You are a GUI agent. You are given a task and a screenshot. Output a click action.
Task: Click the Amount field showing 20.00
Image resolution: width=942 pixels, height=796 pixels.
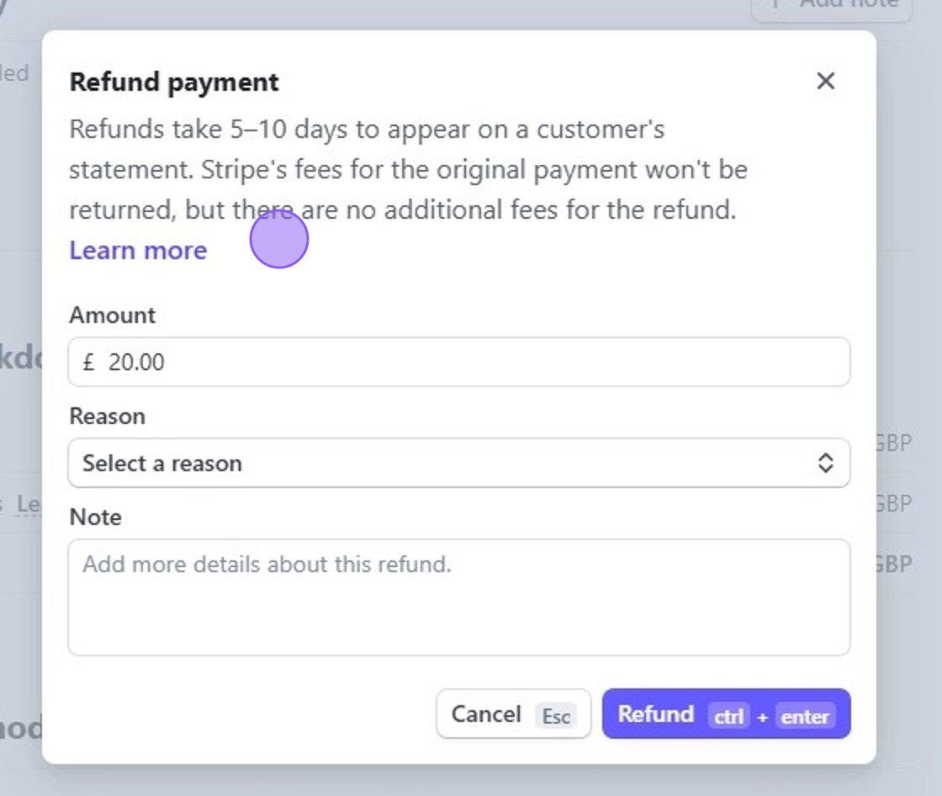coord(459,362)
